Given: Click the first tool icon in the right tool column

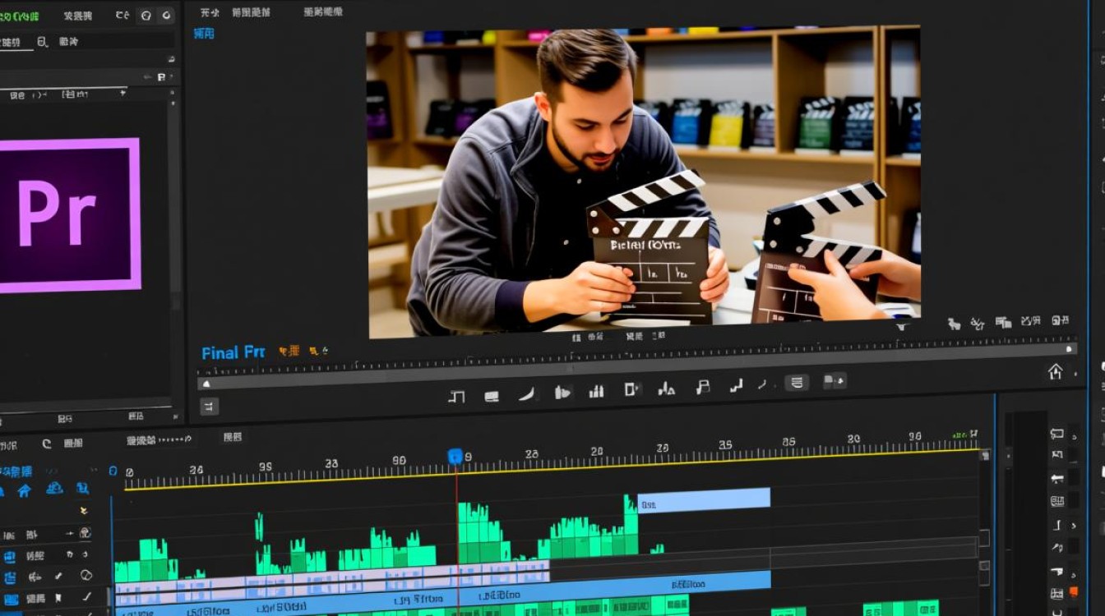Looking at the screenshot, I should tap(1056, 434).
